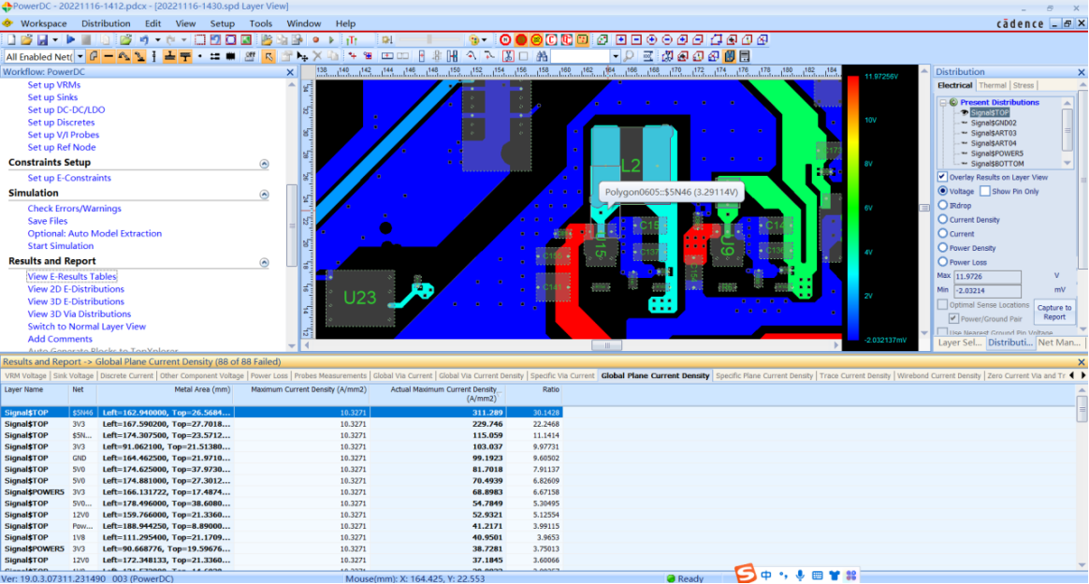Click the color palette icon

(x=474, y=39)
